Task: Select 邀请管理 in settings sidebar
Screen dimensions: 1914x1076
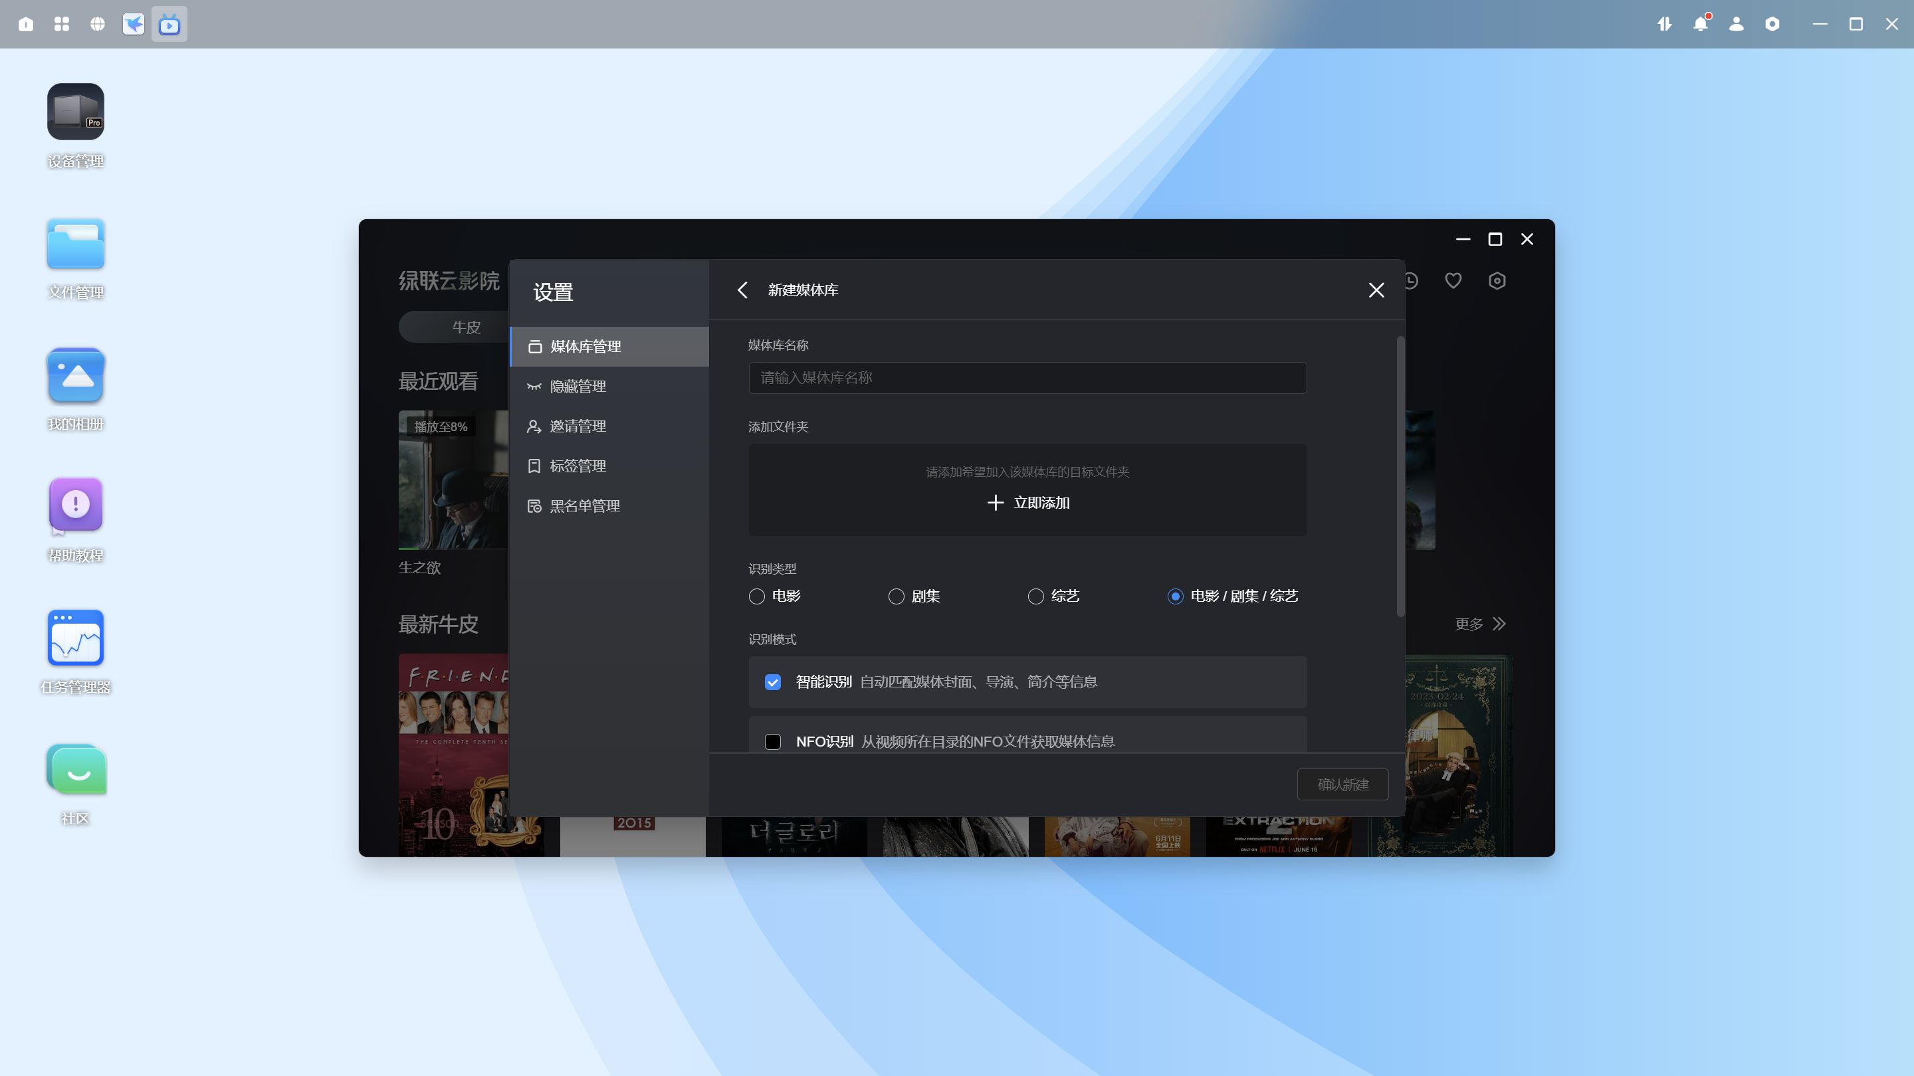Action: pyautogui.click(x=609, y=426)
